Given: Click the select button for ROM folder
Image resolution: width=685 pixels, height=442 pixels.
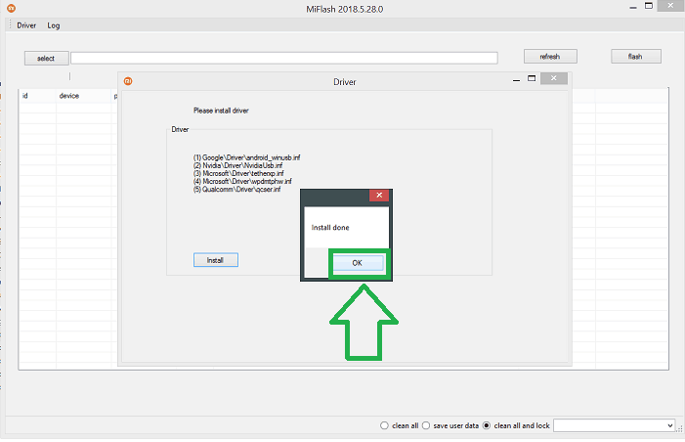Looking at the screenshot, I should [46, 58].
